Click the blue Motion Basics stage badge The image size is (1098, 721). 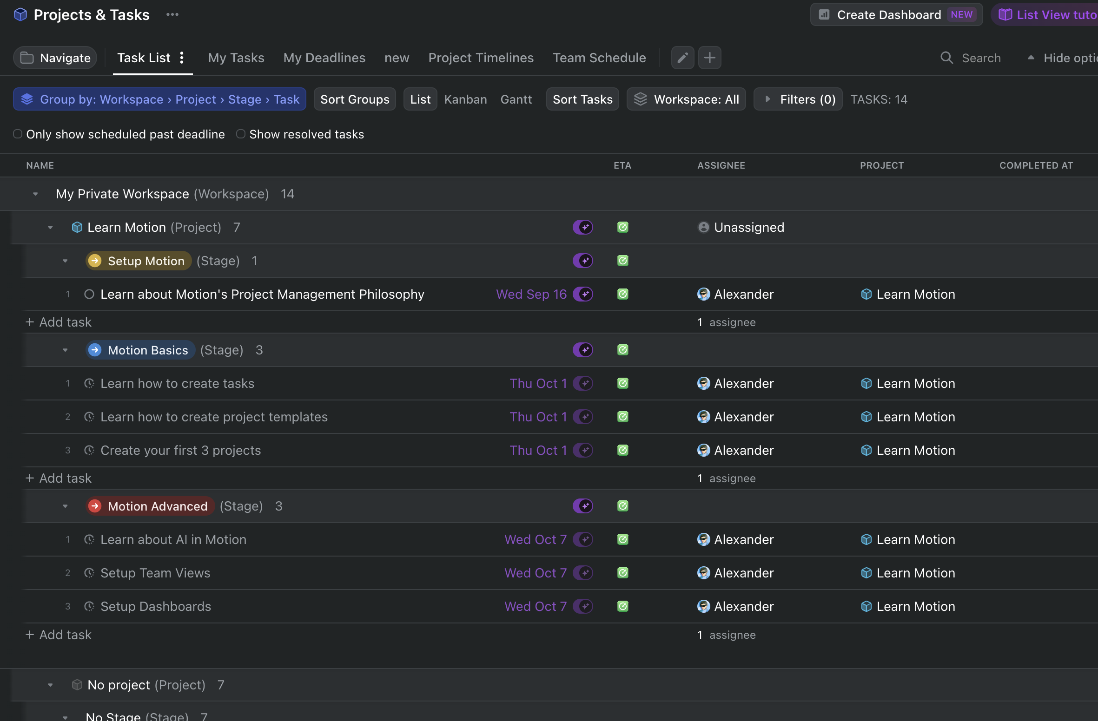(140, 350)
